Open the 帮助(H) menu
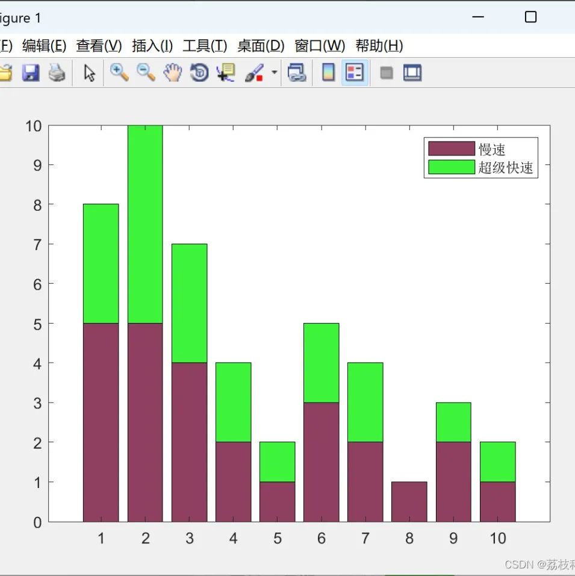 (379, 46)
